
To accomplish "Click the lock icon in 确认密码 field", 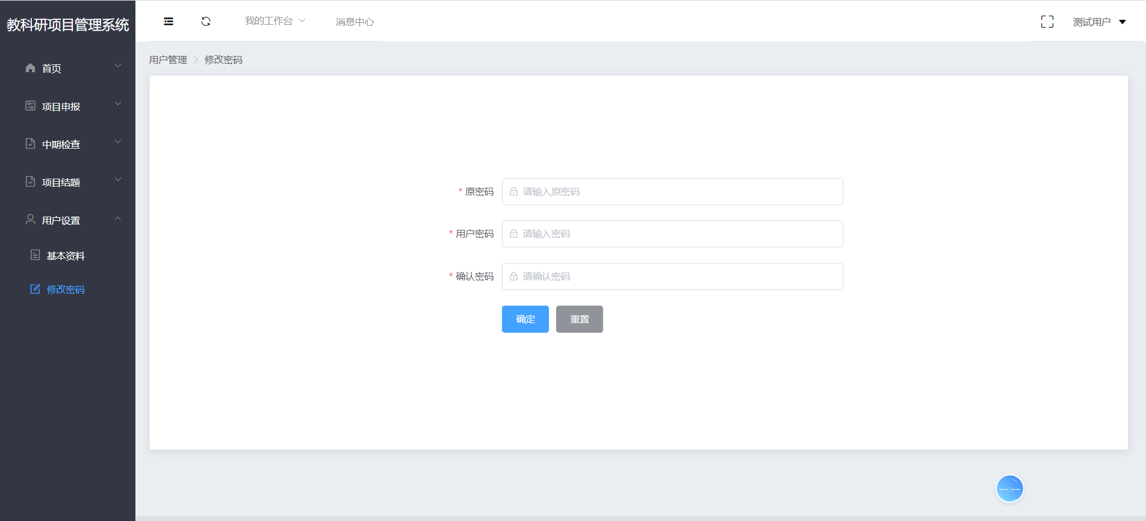I will pos(514,276).
